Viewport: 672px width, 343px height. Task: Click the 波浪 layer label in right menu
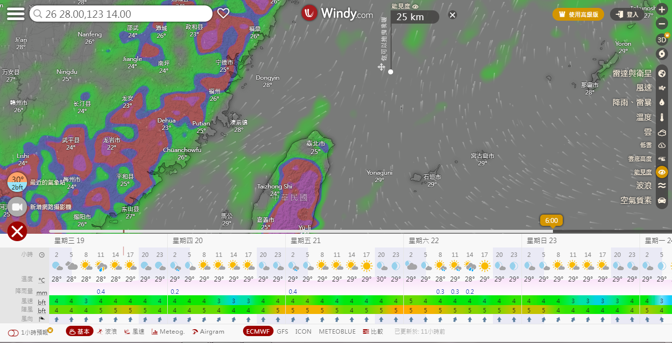coord(644,186)
